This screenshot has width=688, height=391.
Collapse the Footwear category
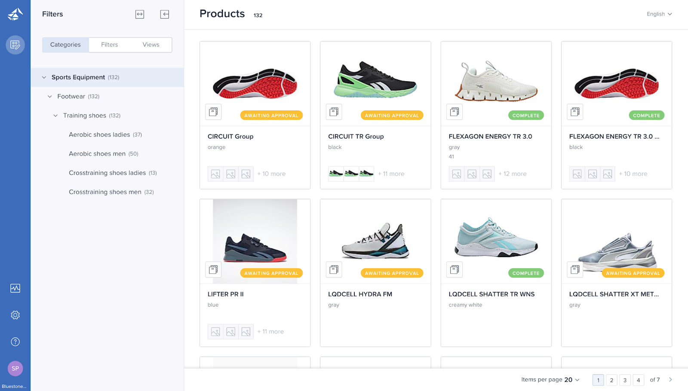[x=50, y=97]
